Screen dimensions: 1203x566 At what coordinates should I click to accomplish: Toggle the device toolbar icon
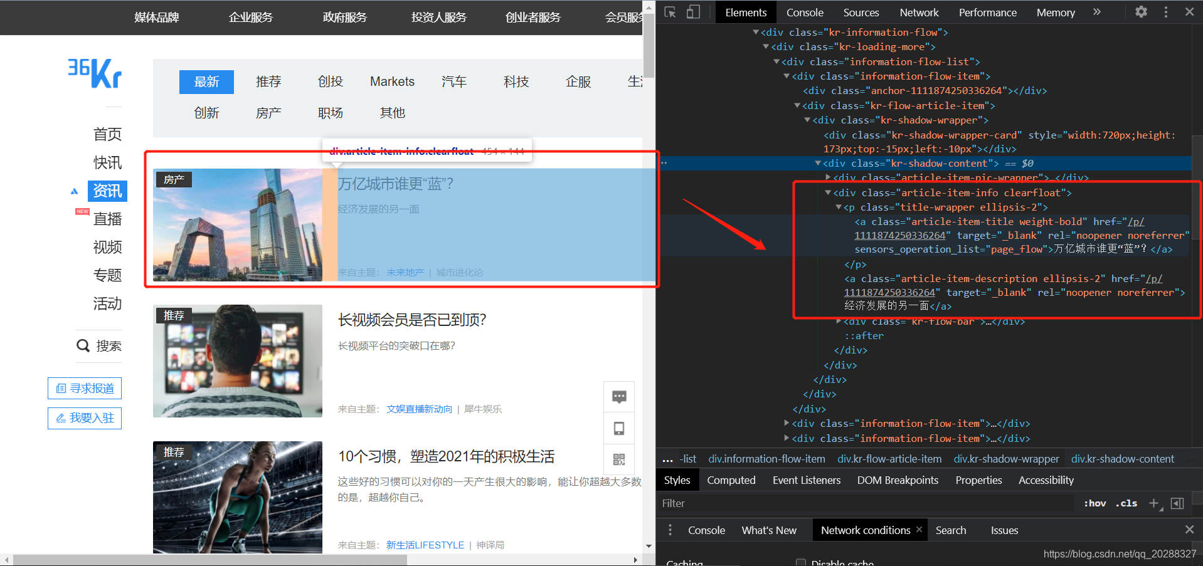click(x=693, y=12)
